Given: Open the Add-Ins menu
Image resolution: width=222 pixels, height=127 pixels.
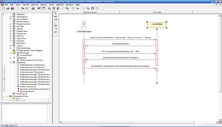Looking at the screenshot, I should pos(60,5).
